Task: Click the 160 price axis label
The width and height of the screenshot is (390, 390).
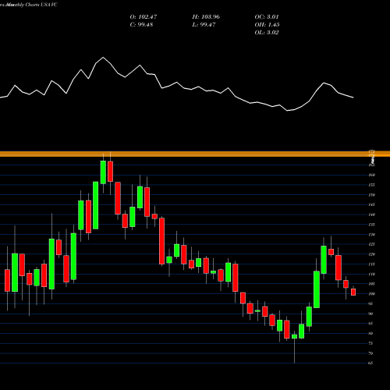Action: (371, 175)
